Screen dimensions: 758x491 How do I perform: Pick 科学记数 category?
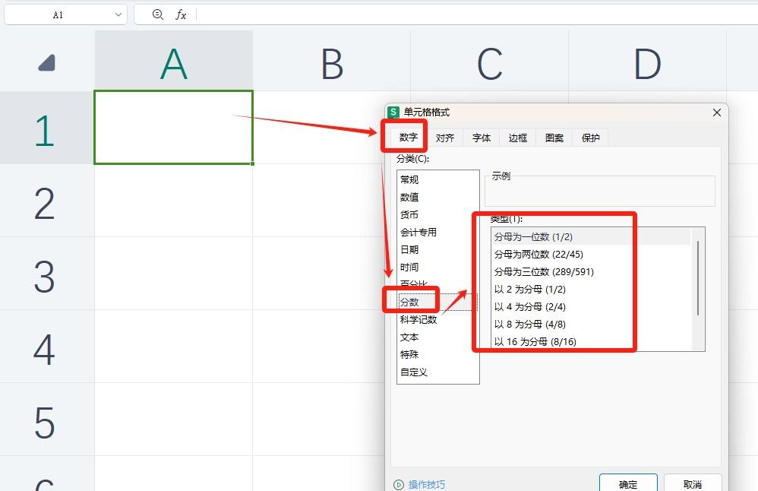pos(437,320)
